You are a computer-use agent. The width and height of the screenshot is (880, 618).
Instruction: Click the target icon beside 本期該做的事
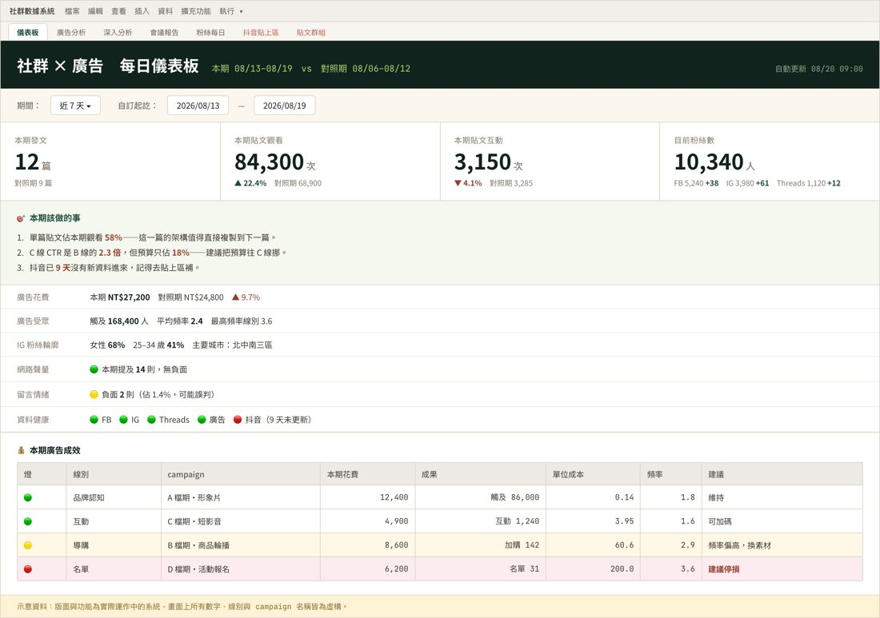pyautogui.click(x=21, y=218)
